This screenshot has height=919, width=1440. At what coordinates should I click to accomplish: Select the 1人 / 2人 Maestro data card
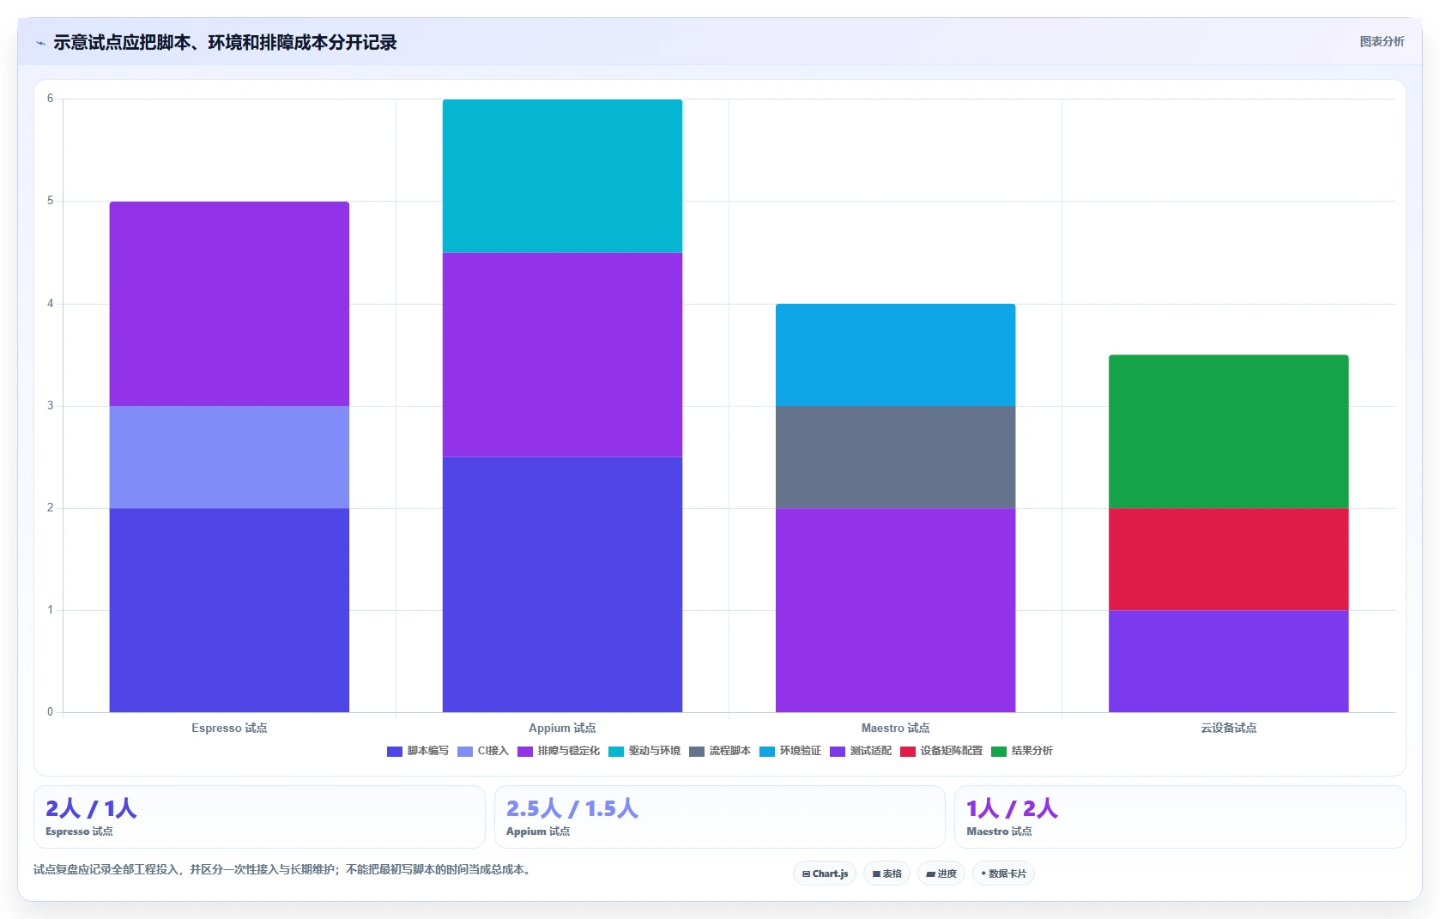pyautogui.click(x=1180, y=817)
